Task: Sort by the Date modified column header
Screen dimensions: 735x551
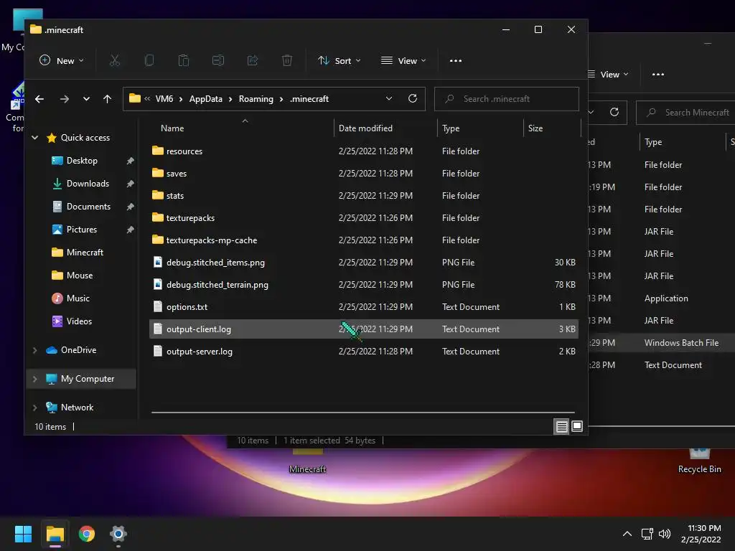Action: tap(365, 128)
